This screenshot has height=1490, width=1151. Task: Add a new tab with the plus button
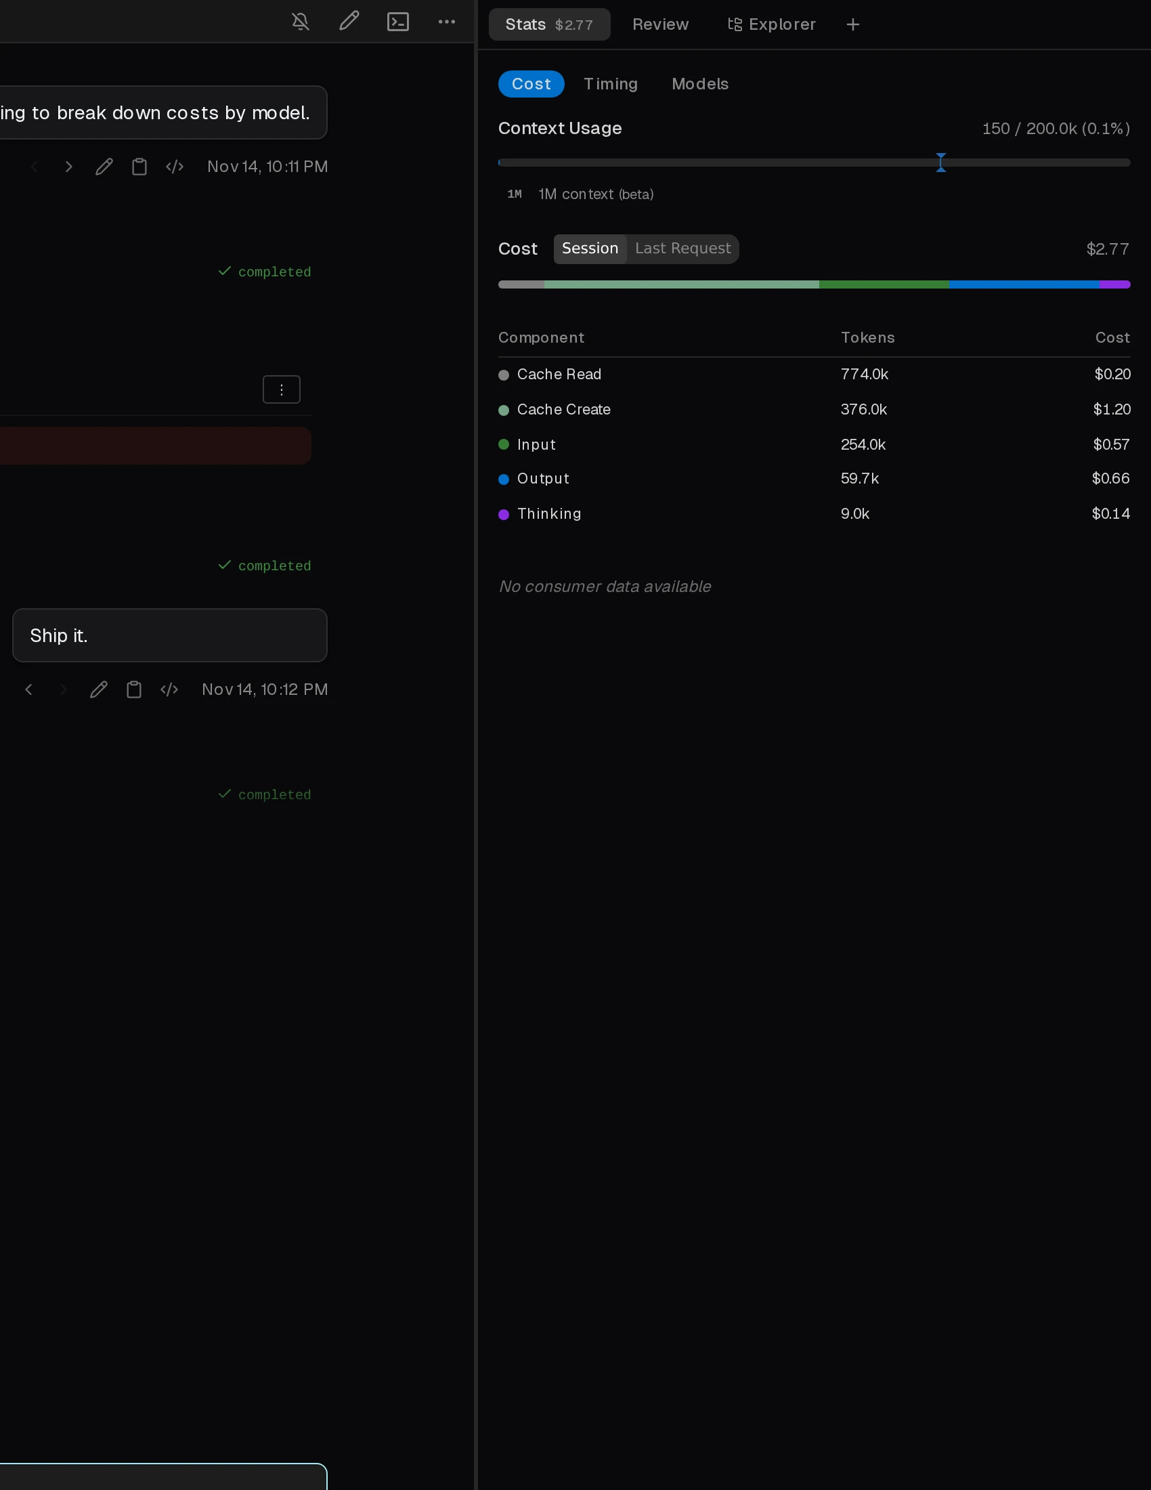[853, 24]
